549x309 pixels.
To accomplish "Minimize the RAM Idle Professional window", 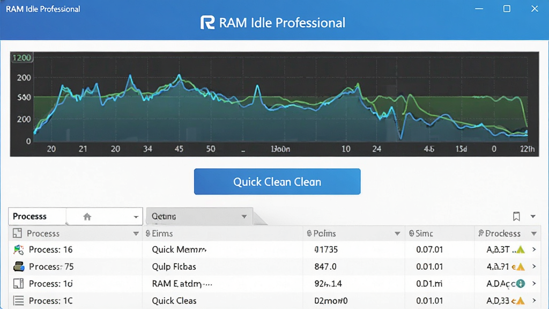I will point(479,9).
